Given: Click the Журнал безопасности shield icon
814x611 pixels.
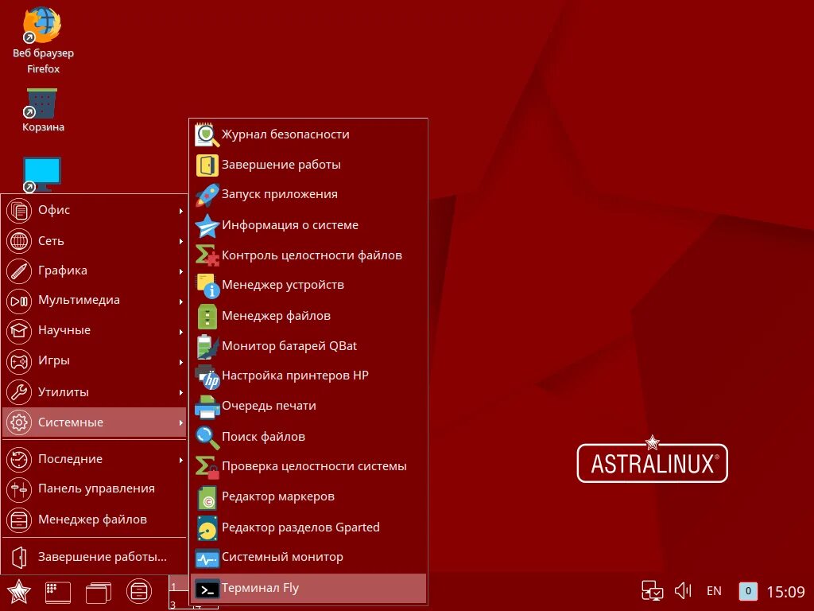Looking at the screenshot, I should [207, 134].
